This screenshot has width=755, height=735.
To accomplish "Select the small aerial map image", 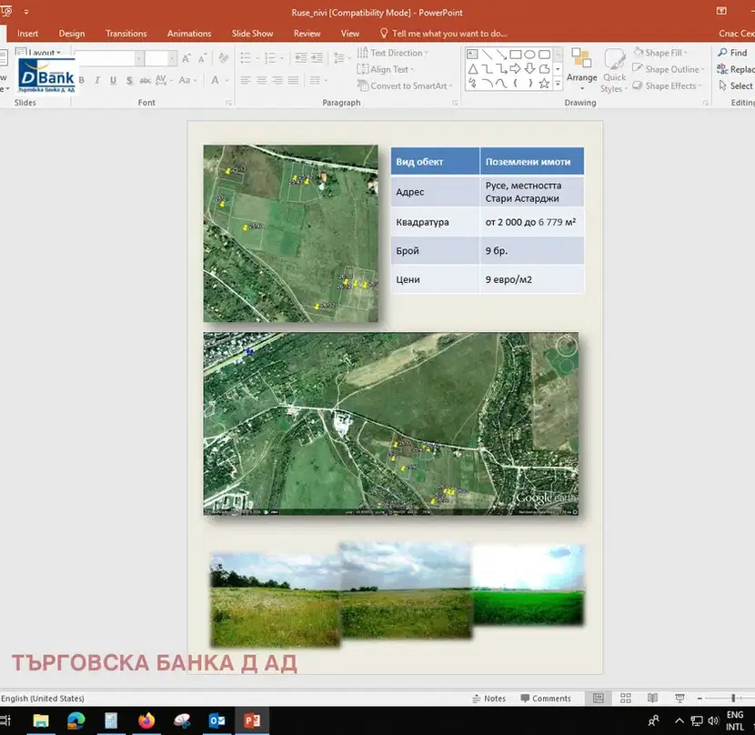I will 290,234.
